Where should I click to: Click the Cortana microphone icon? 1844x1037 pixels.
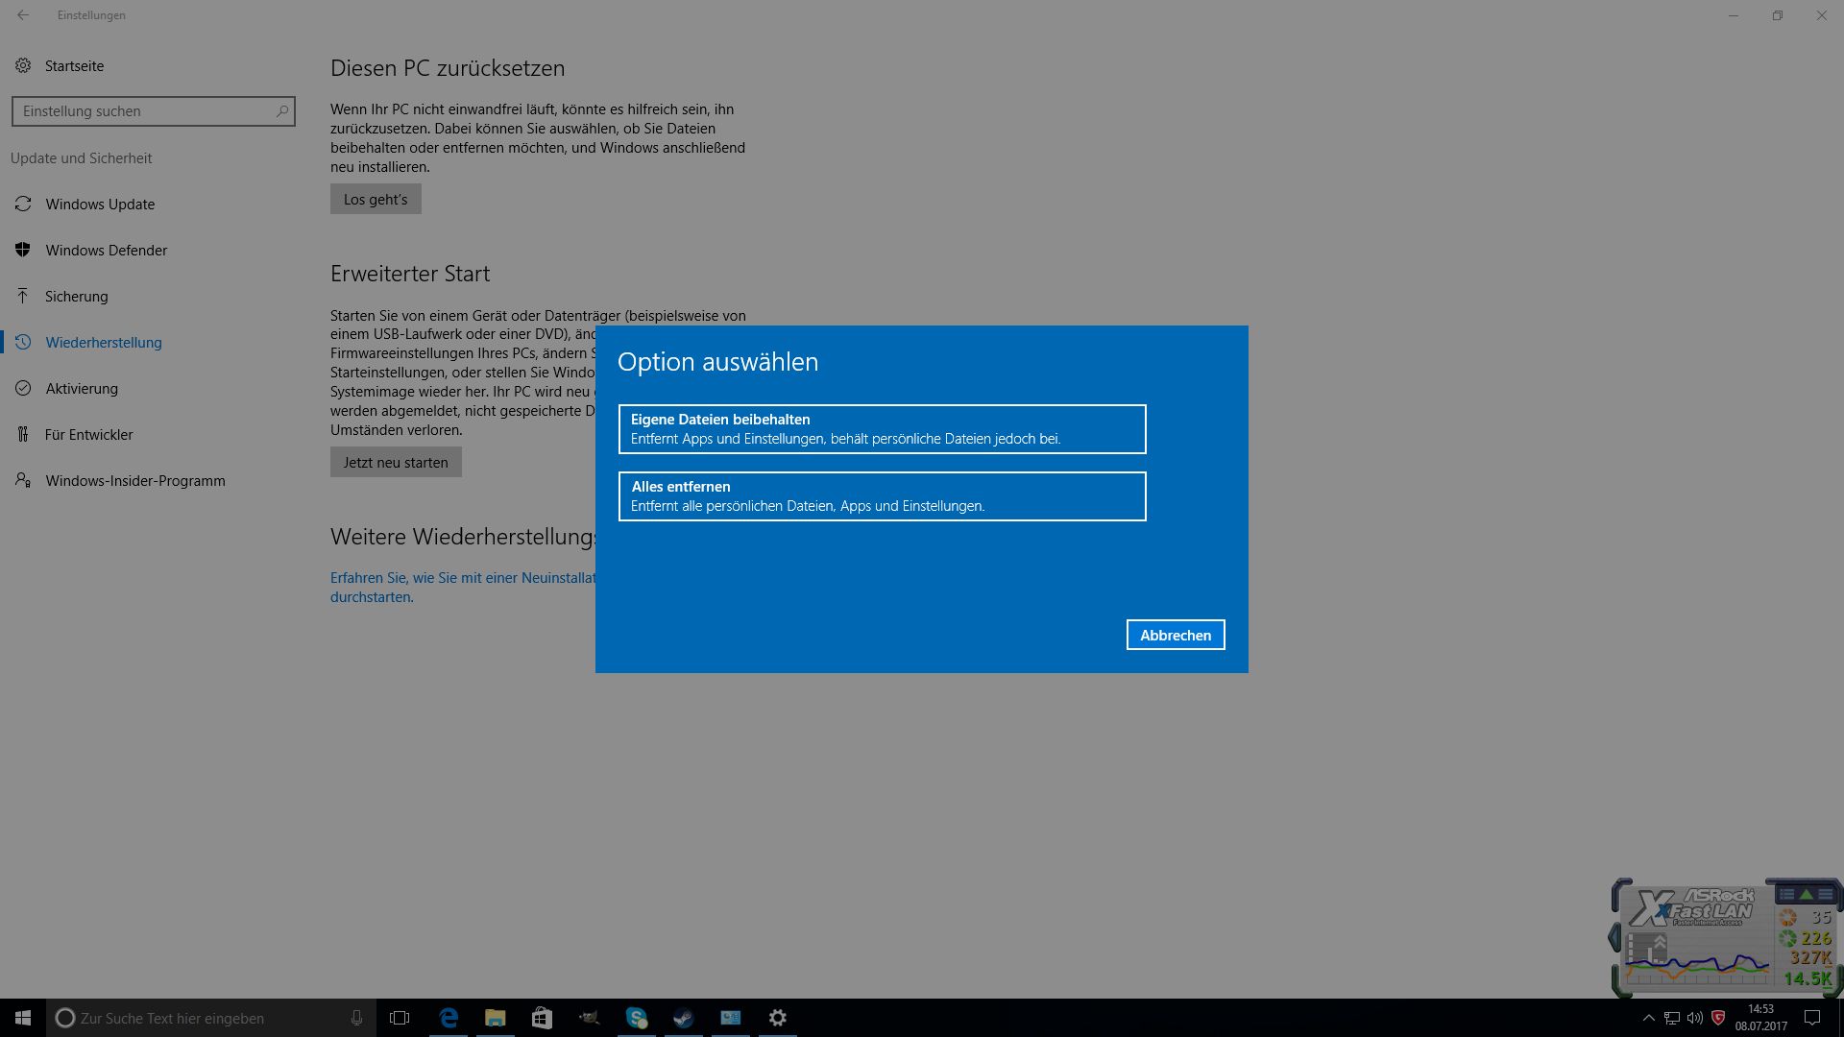click(356, 1018)
